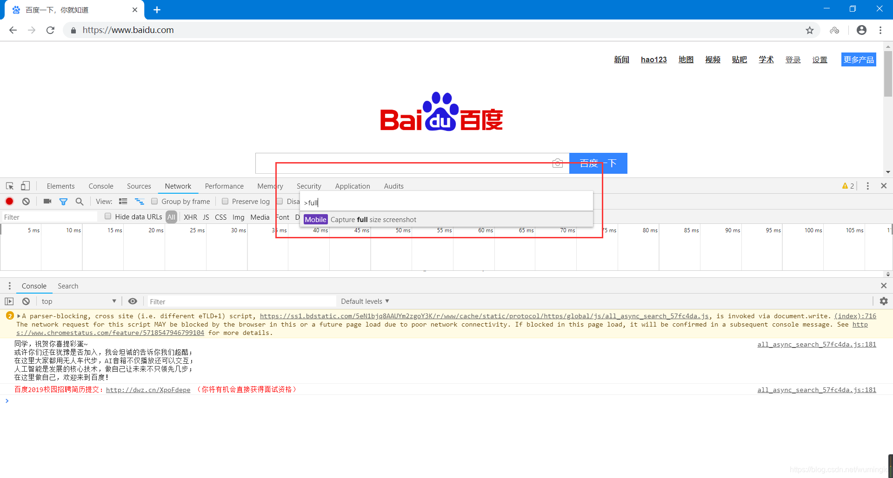893x478 pixels.
Task: Switch to the Console tab in main toolbar
Action: click(101, 186)
